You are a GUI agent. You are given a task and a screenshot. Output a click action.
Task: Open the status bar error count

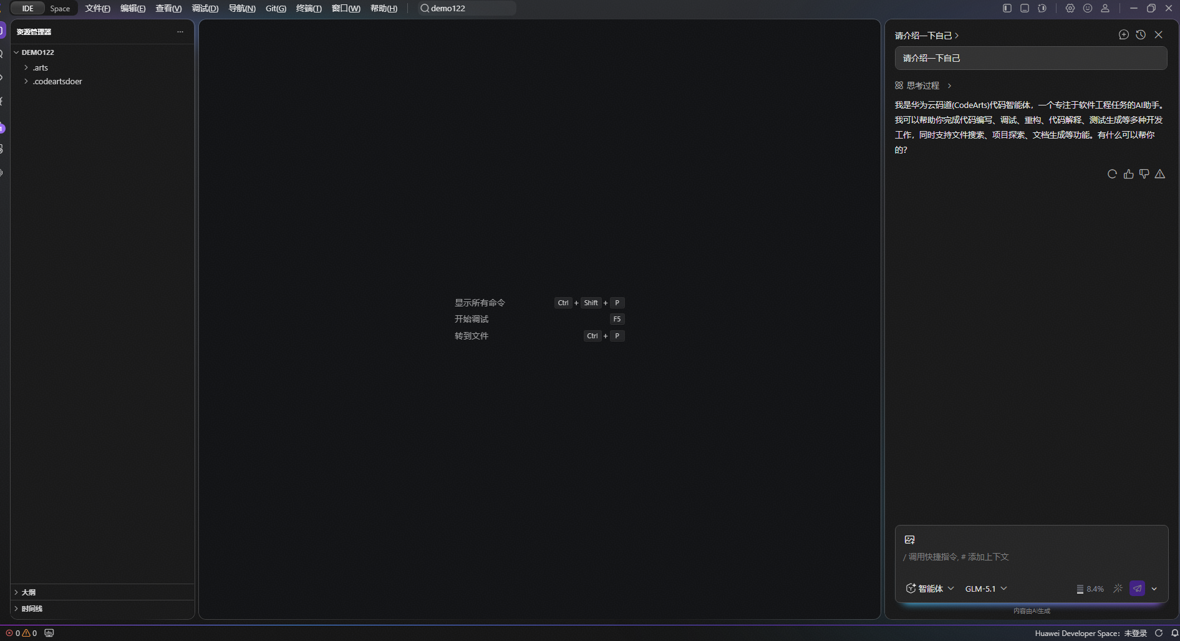coord(12,633)
